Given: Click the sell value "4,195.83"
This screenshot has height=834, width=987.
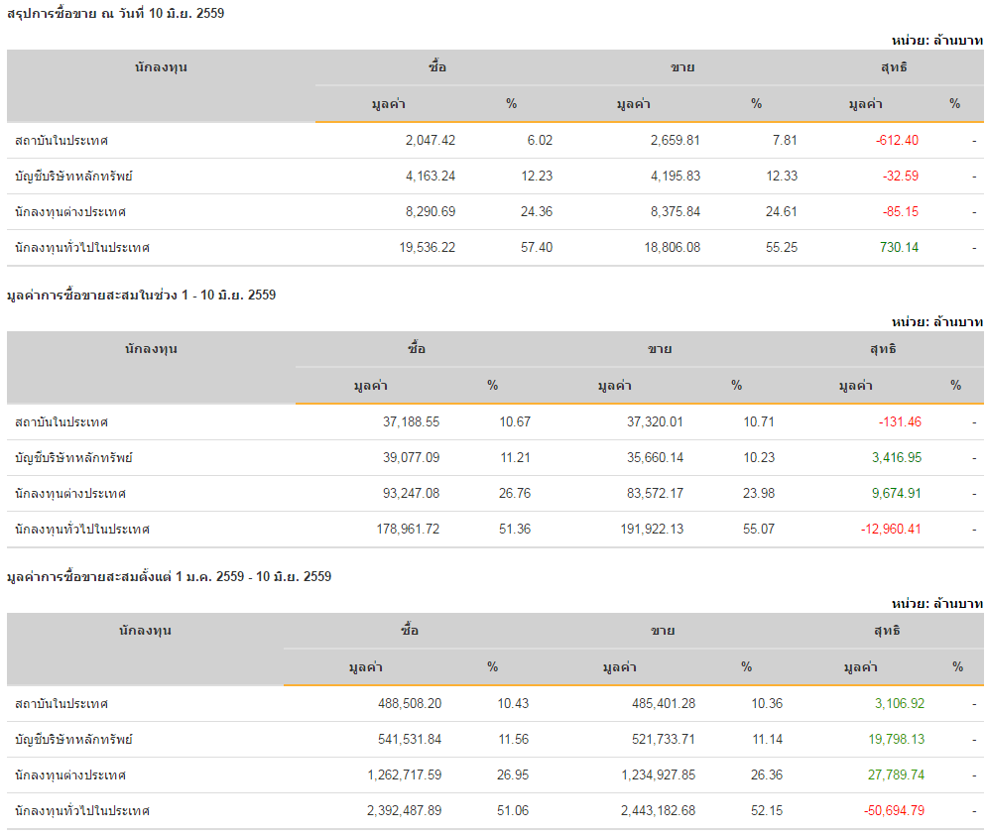Looking at the screenshot, I should click(675, 177).
